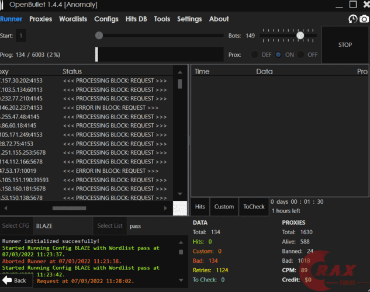Select the DEF proxy mode
370x292 pixels.
coord(255,55)
